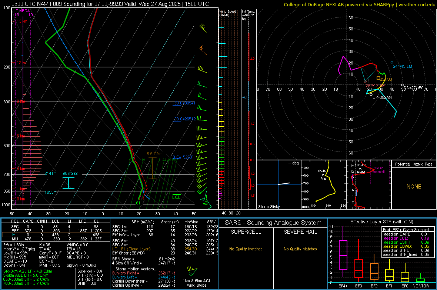
Task: Click the sounding title with Valid Wed 27 Aug 2025
Action: 110,4
